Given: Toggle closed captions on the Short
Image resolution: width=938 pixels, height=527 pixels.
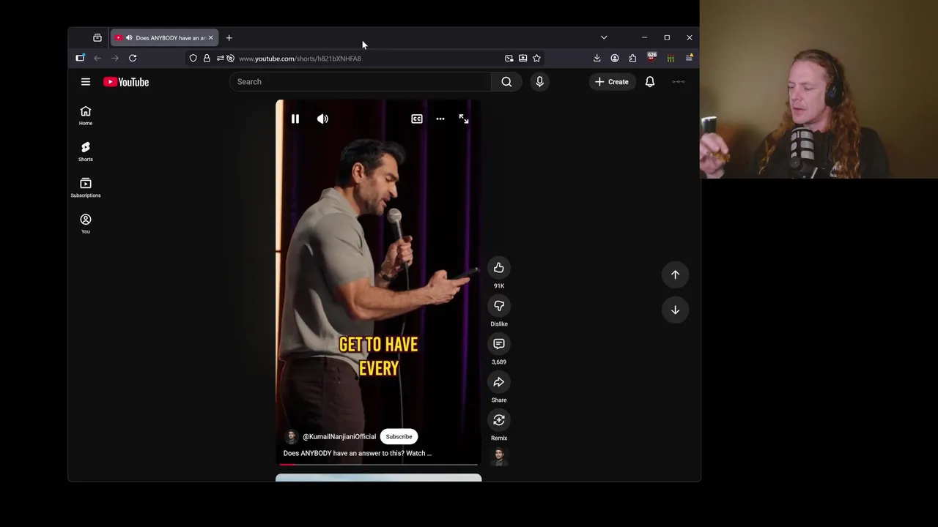Looking at the screenshot, I should 417,119.
